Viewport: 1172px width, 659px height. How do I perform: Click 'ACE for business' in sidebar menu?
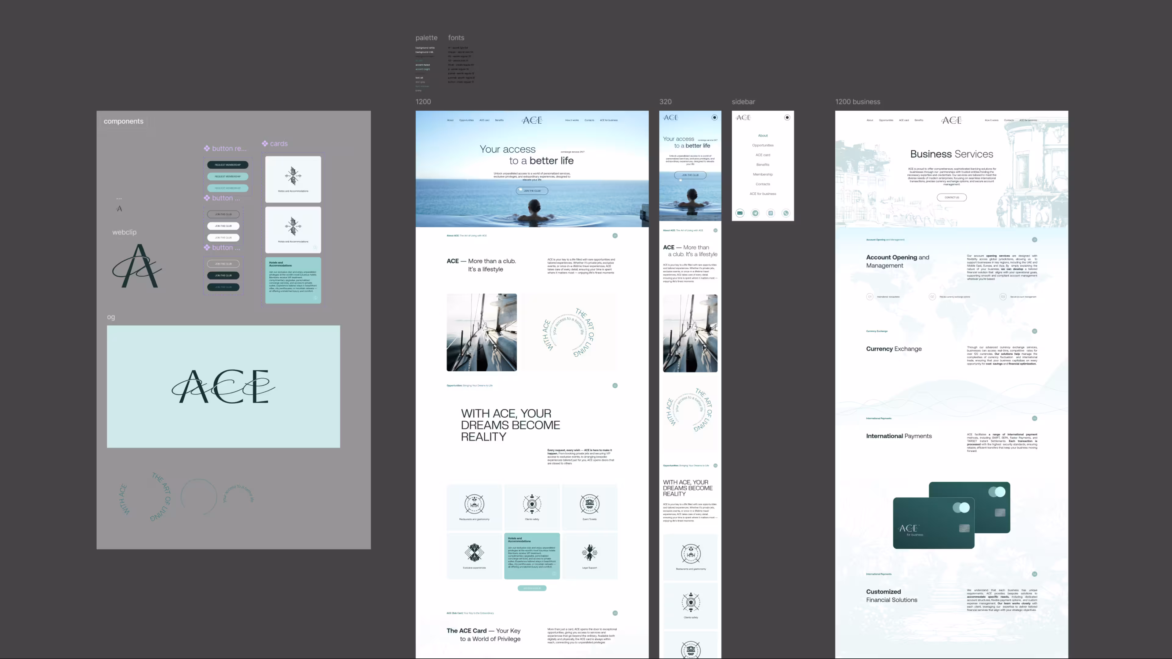tap(762, 194)
